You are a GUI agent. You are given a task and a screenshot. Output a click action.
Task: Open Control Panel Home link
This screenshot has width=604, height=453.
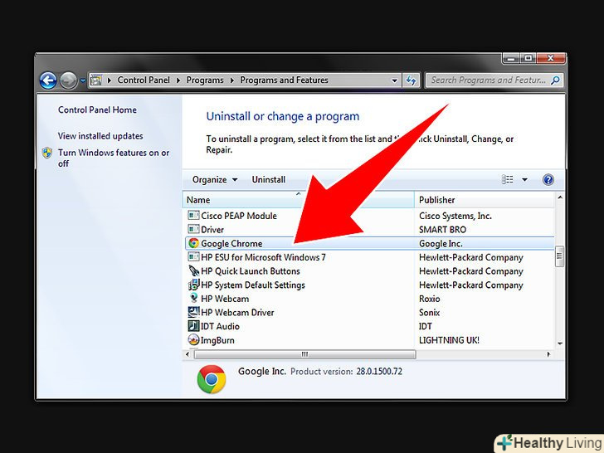pos(97,110)
